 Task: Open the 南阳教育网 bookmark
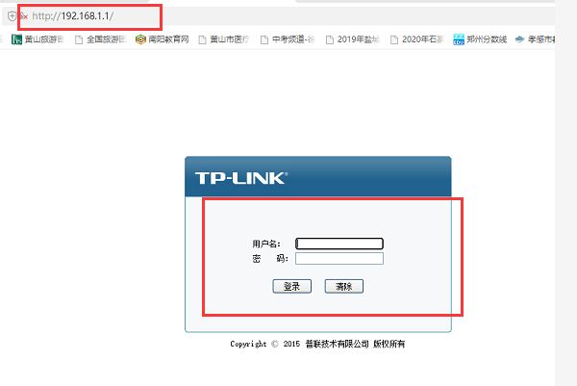[162, 39]
